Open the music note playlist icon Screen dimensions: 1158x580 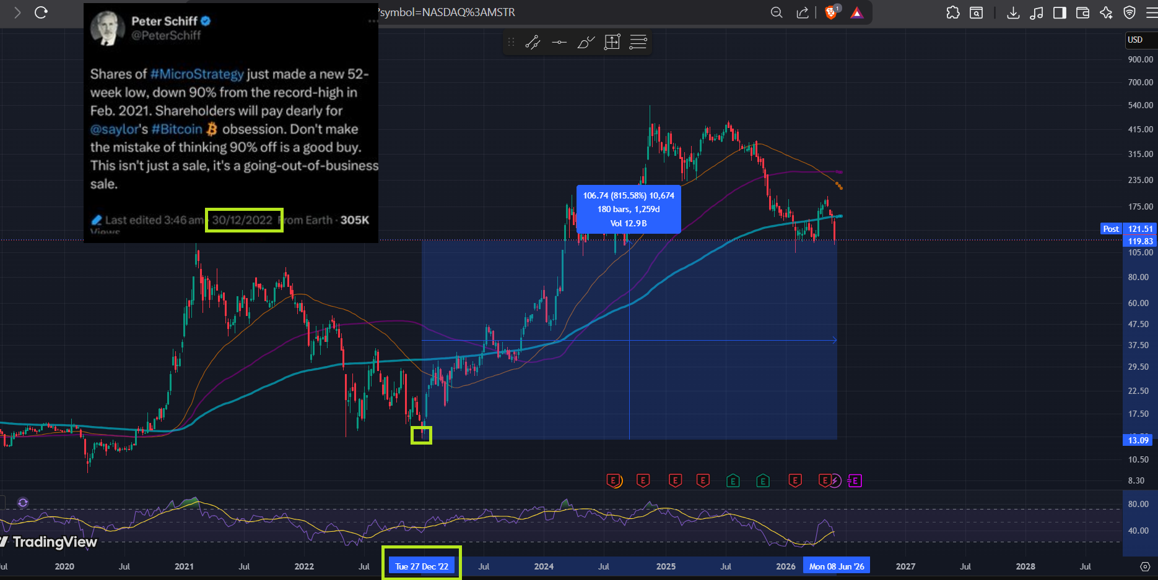[x=1037, y=12]
